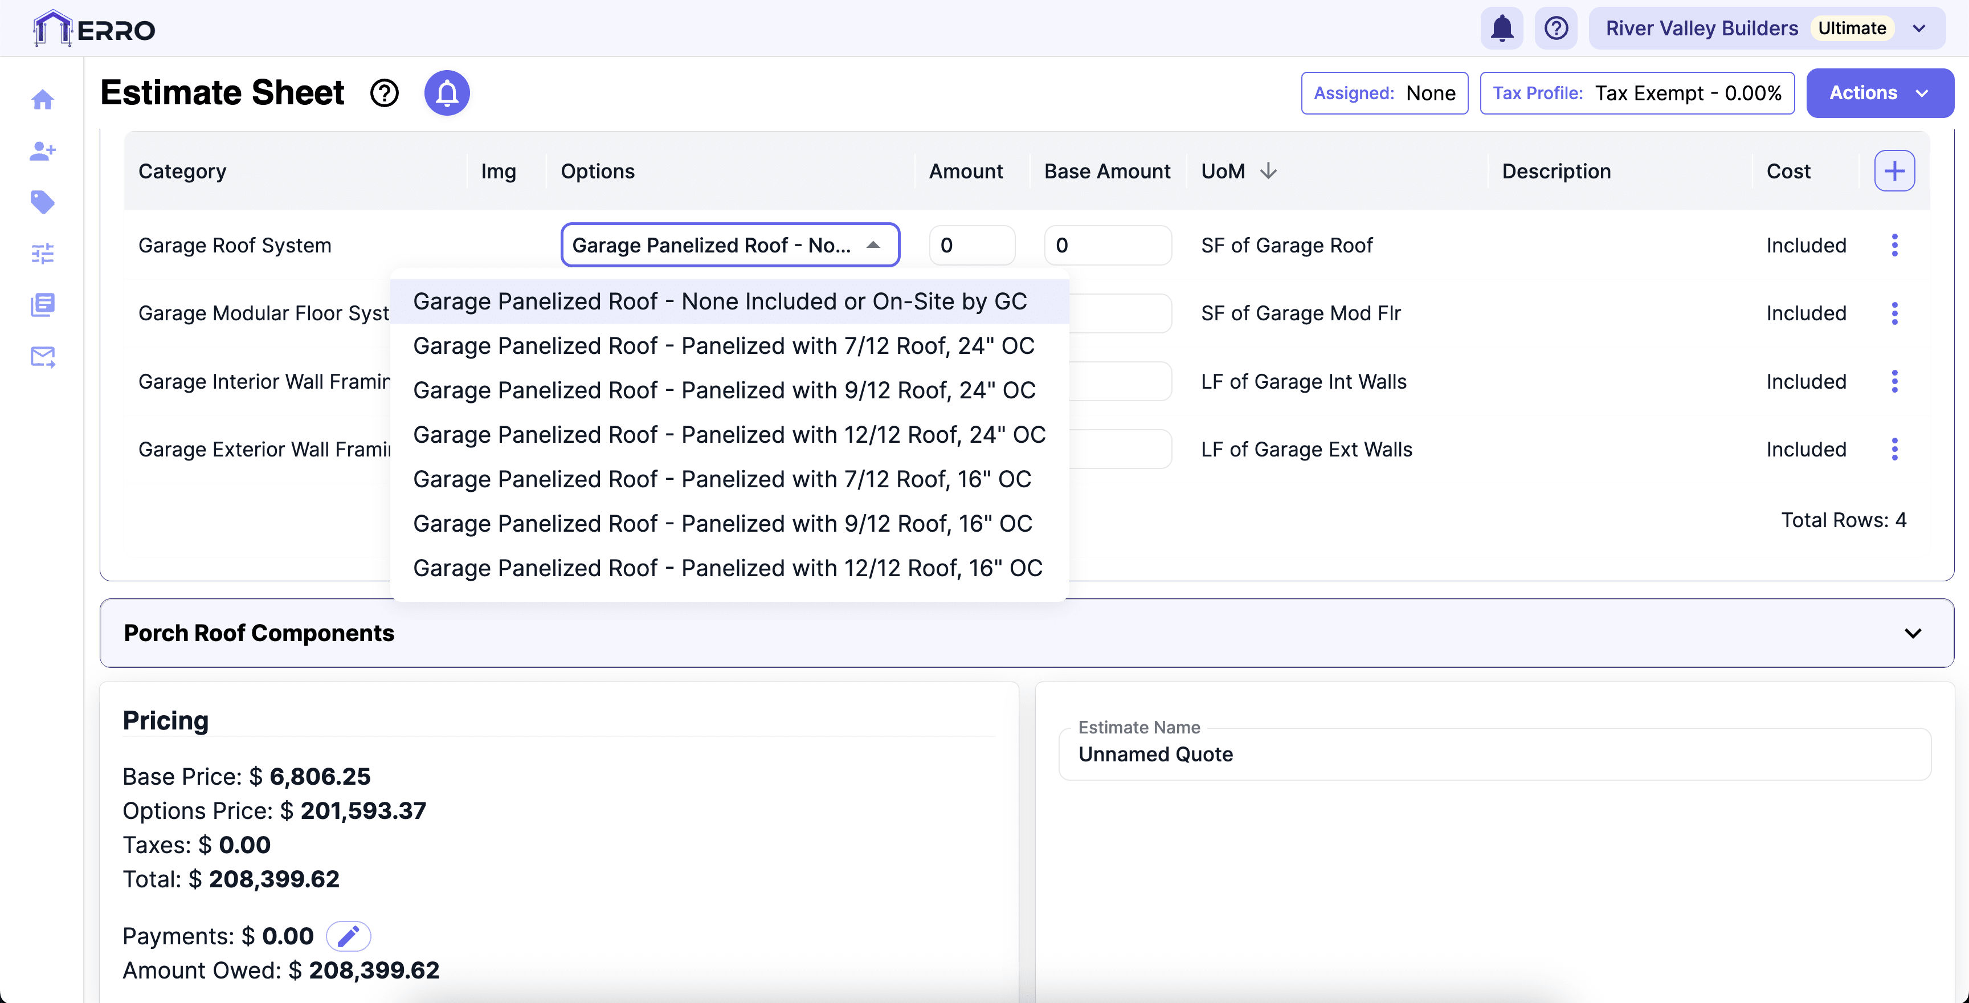
Task: Open the help question mark icon
Action: tap(1557, 27)
